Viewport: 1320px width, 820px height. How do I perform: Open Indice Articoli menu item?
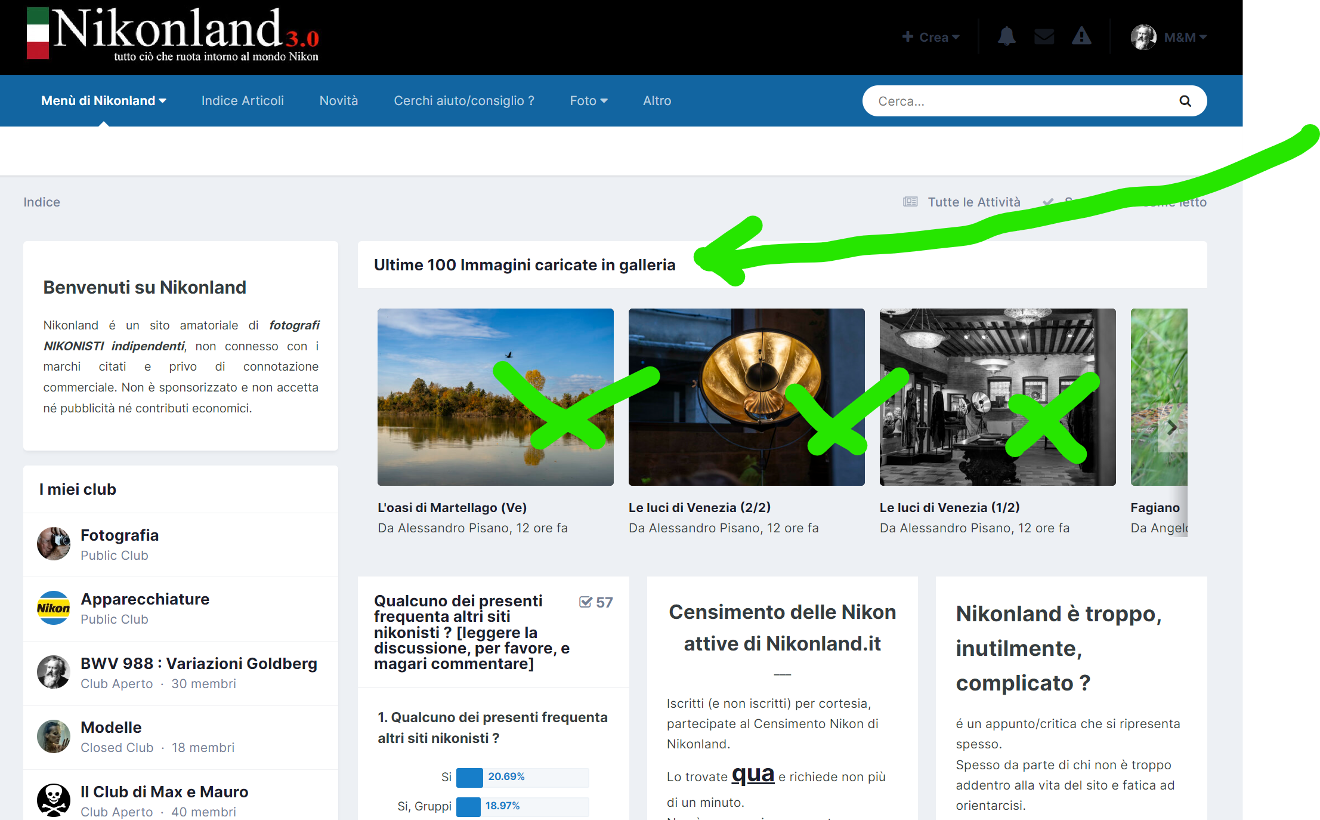click(x=243, y=101)
